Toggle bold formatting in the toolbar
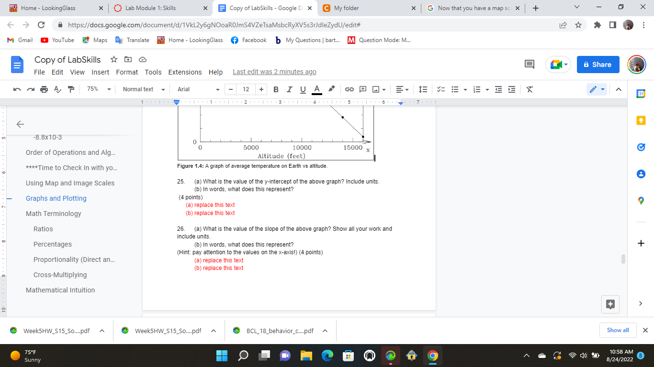Viewport: 654px width, 367px height. tap(276, 89)
